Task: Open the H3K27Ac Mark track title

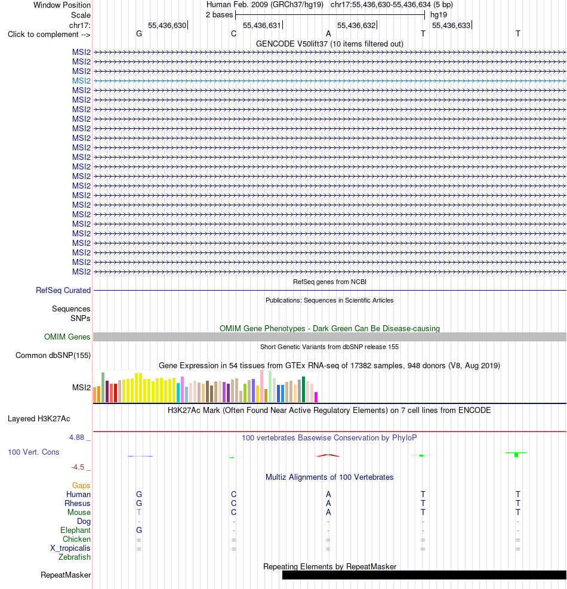Action: click(x=329, y=410)
